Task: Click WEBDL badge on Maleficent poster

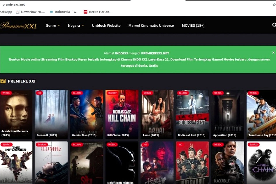Action: pyautogui.click(x=112, y=145)
